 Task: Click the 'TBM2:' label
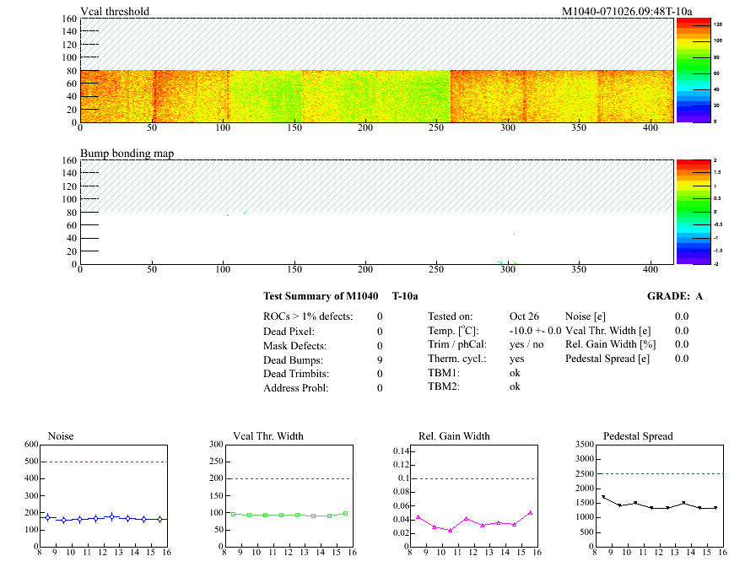pyautogui.click(x=444, y=386)
